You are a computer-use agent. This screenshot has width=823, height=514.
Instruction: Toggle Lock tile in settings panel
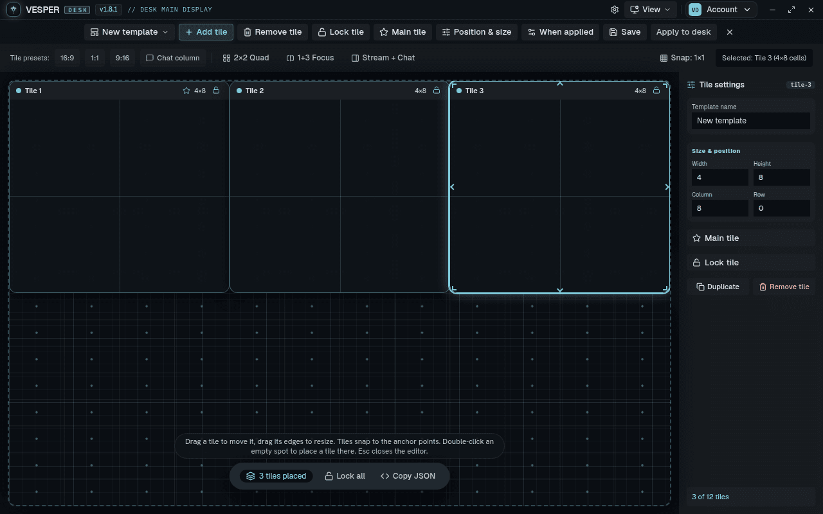click(750, 262)
